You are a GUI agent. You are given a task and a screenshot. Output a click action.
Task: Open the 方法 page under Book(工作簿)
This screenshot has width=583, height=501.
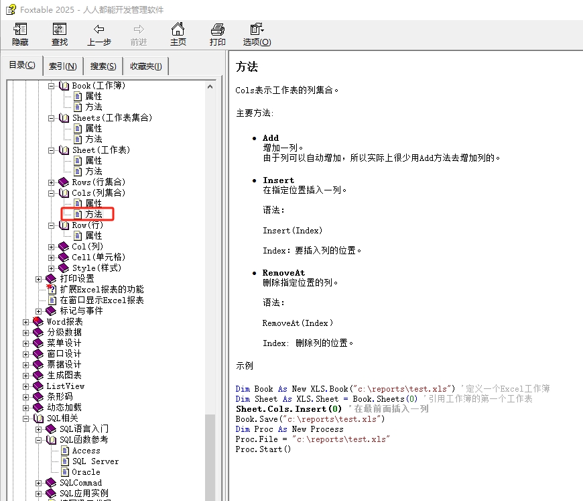93,107
